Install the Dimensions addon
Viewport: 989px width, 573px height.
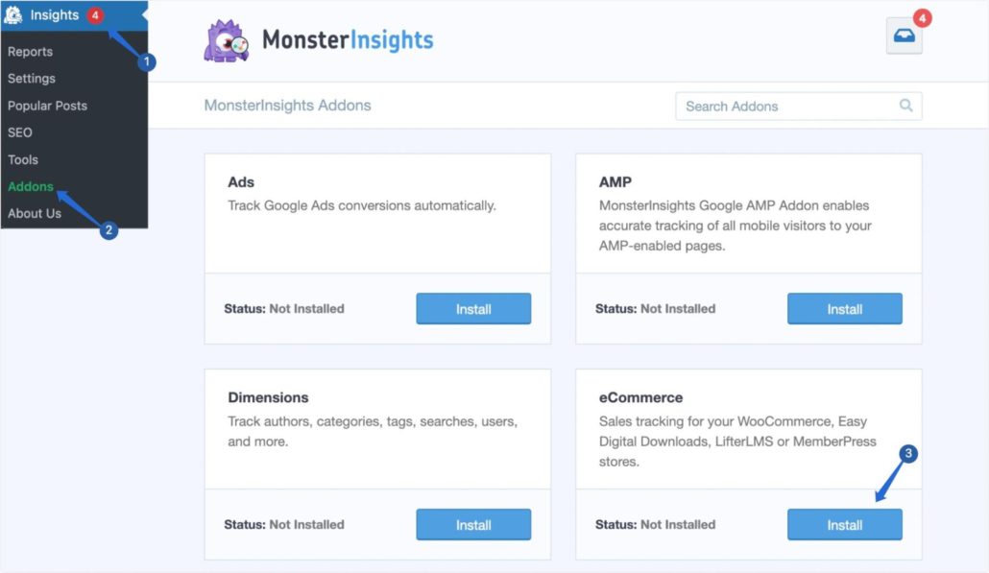coord(473,524)
